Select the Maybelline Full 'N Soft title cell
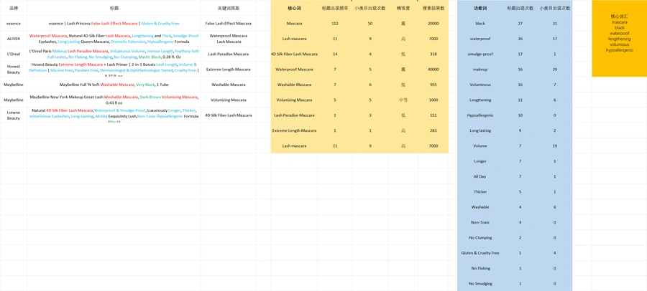The image size is (647, 291). [x=114, y=85]
